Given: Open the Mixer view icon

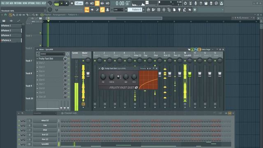Looking at the screenshot, I should point(164,10).
